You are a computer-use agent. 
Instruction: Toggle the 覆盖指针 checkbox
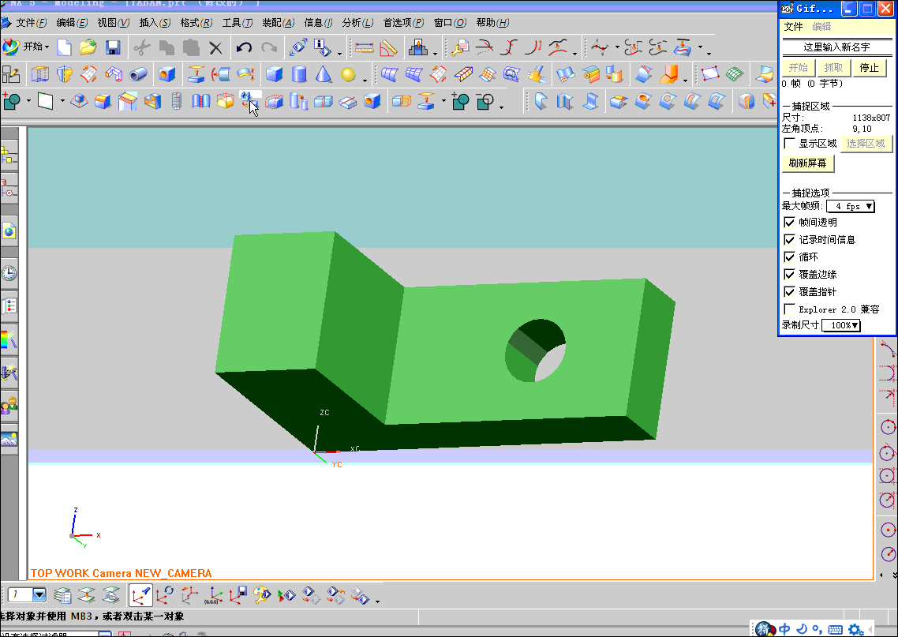(789, 291)
